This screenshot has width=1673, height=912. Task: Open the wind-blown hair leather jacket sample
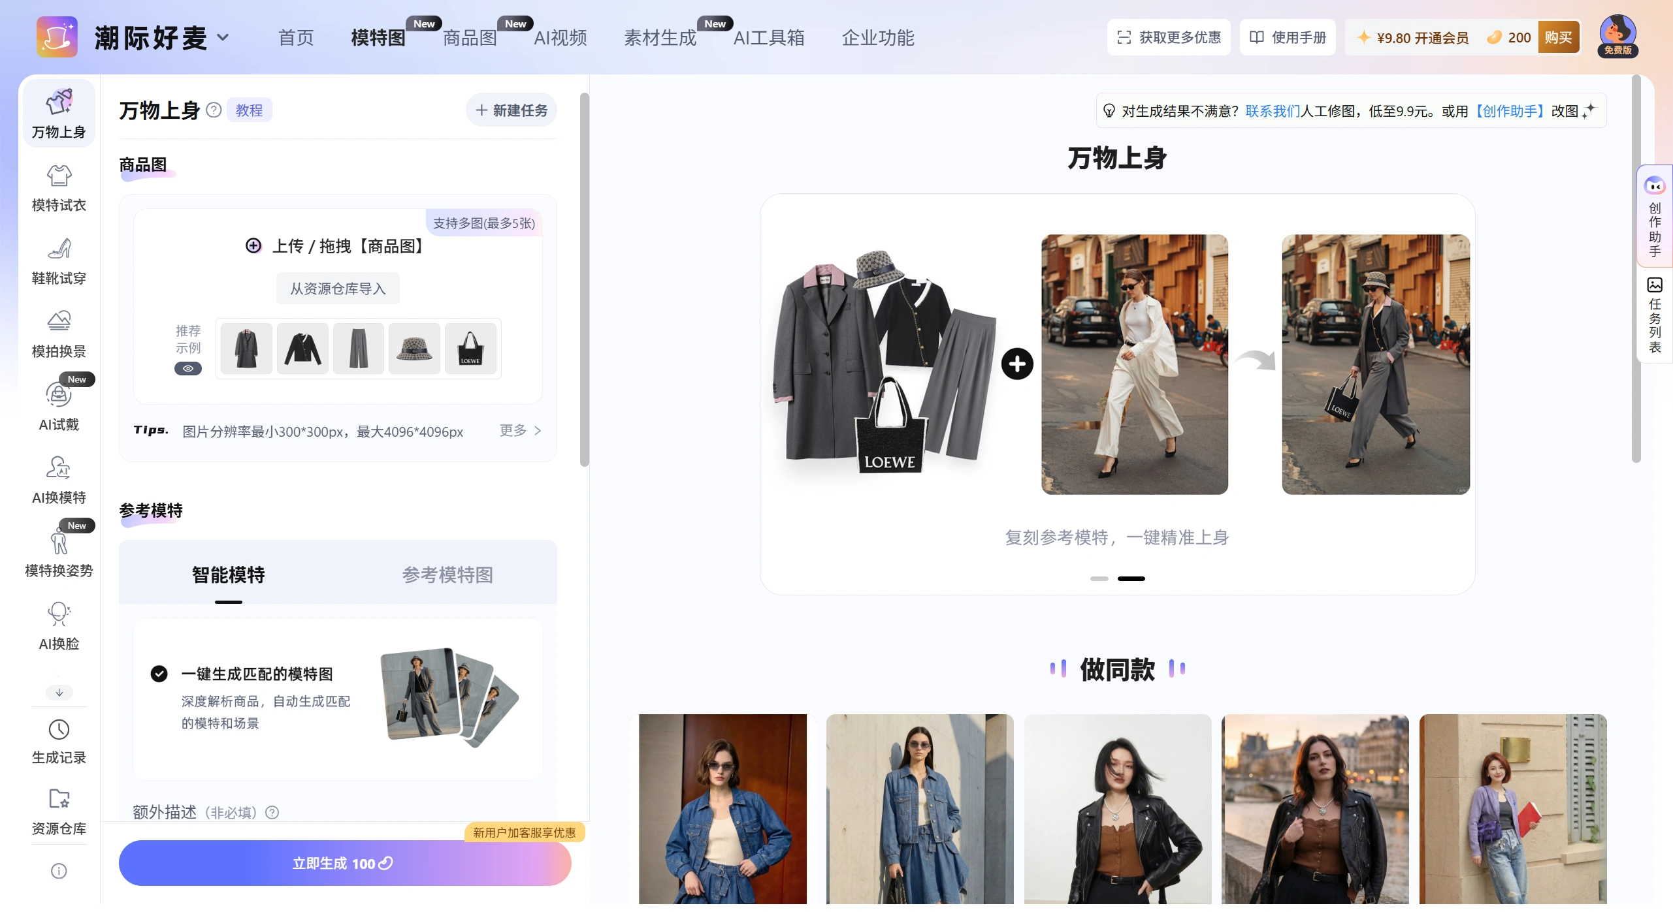click(1118, 810)
